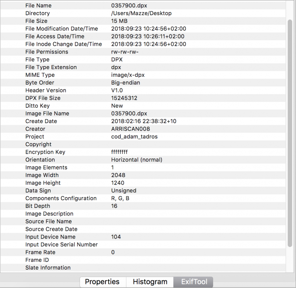Select the Frame Rate row showing 0
Screen dimensions: 296x288
[113, 252]
